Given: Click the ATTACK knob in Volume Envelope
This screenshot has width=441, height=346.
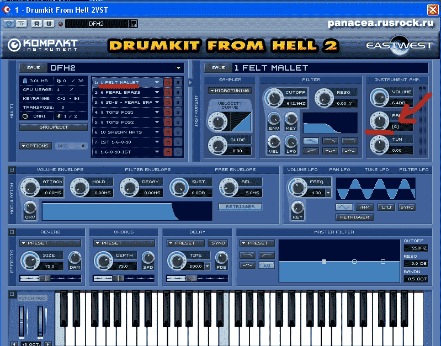Looking at the screenshot, I should pyautogui.click(x=30, y=187).
